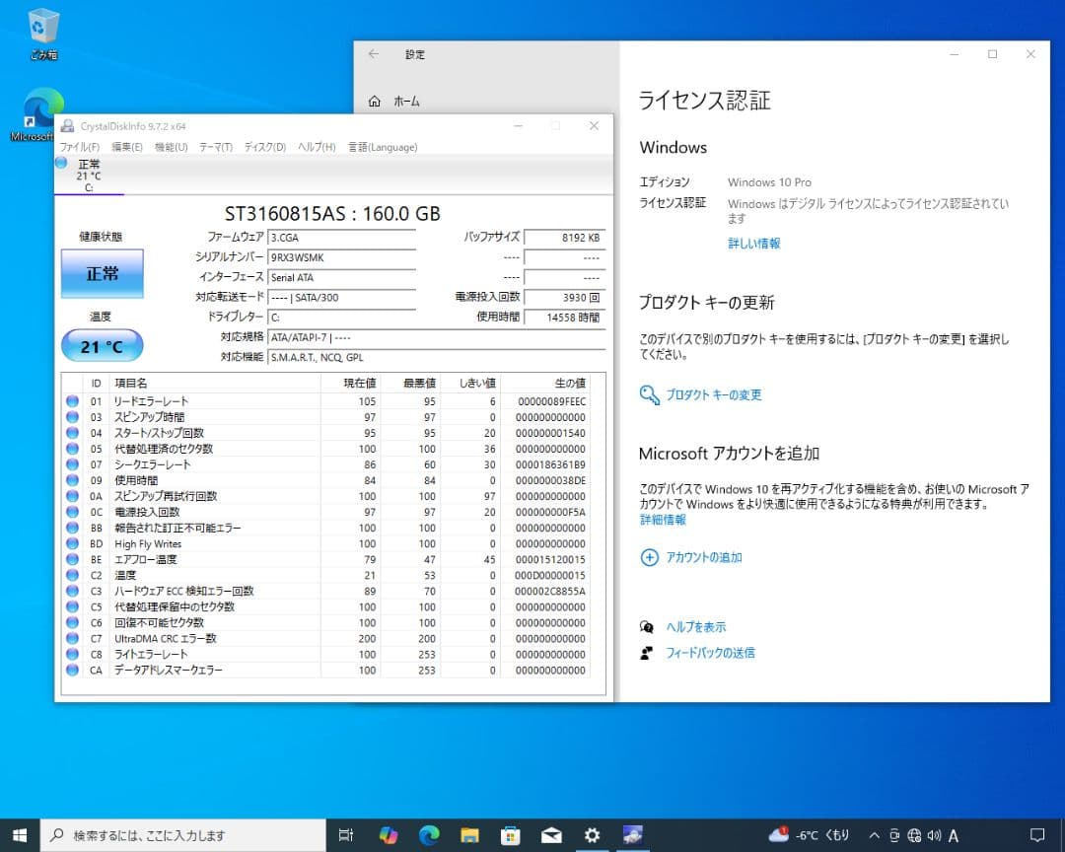This screenshot has width=1065, height=852.
Task: Click the 21 °C temperature indicator
Action: (x=102, y=346)
